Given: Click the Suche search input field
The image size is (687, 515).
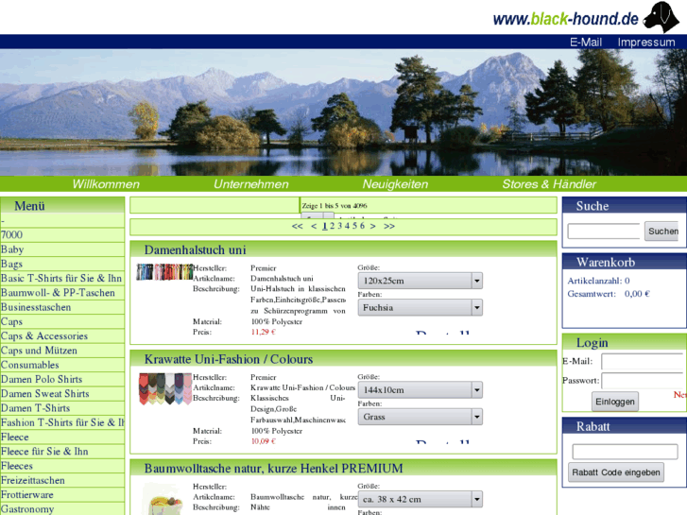Looking at the screenshot, I should 604,231.
